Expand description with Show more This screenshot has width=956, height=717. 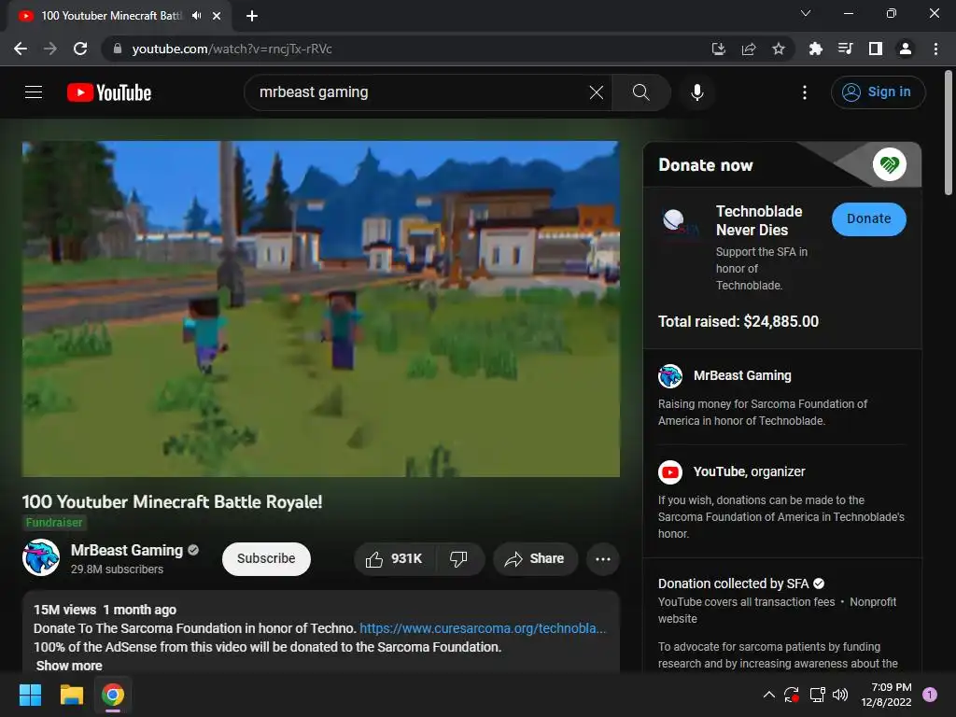tap(69, 665)
